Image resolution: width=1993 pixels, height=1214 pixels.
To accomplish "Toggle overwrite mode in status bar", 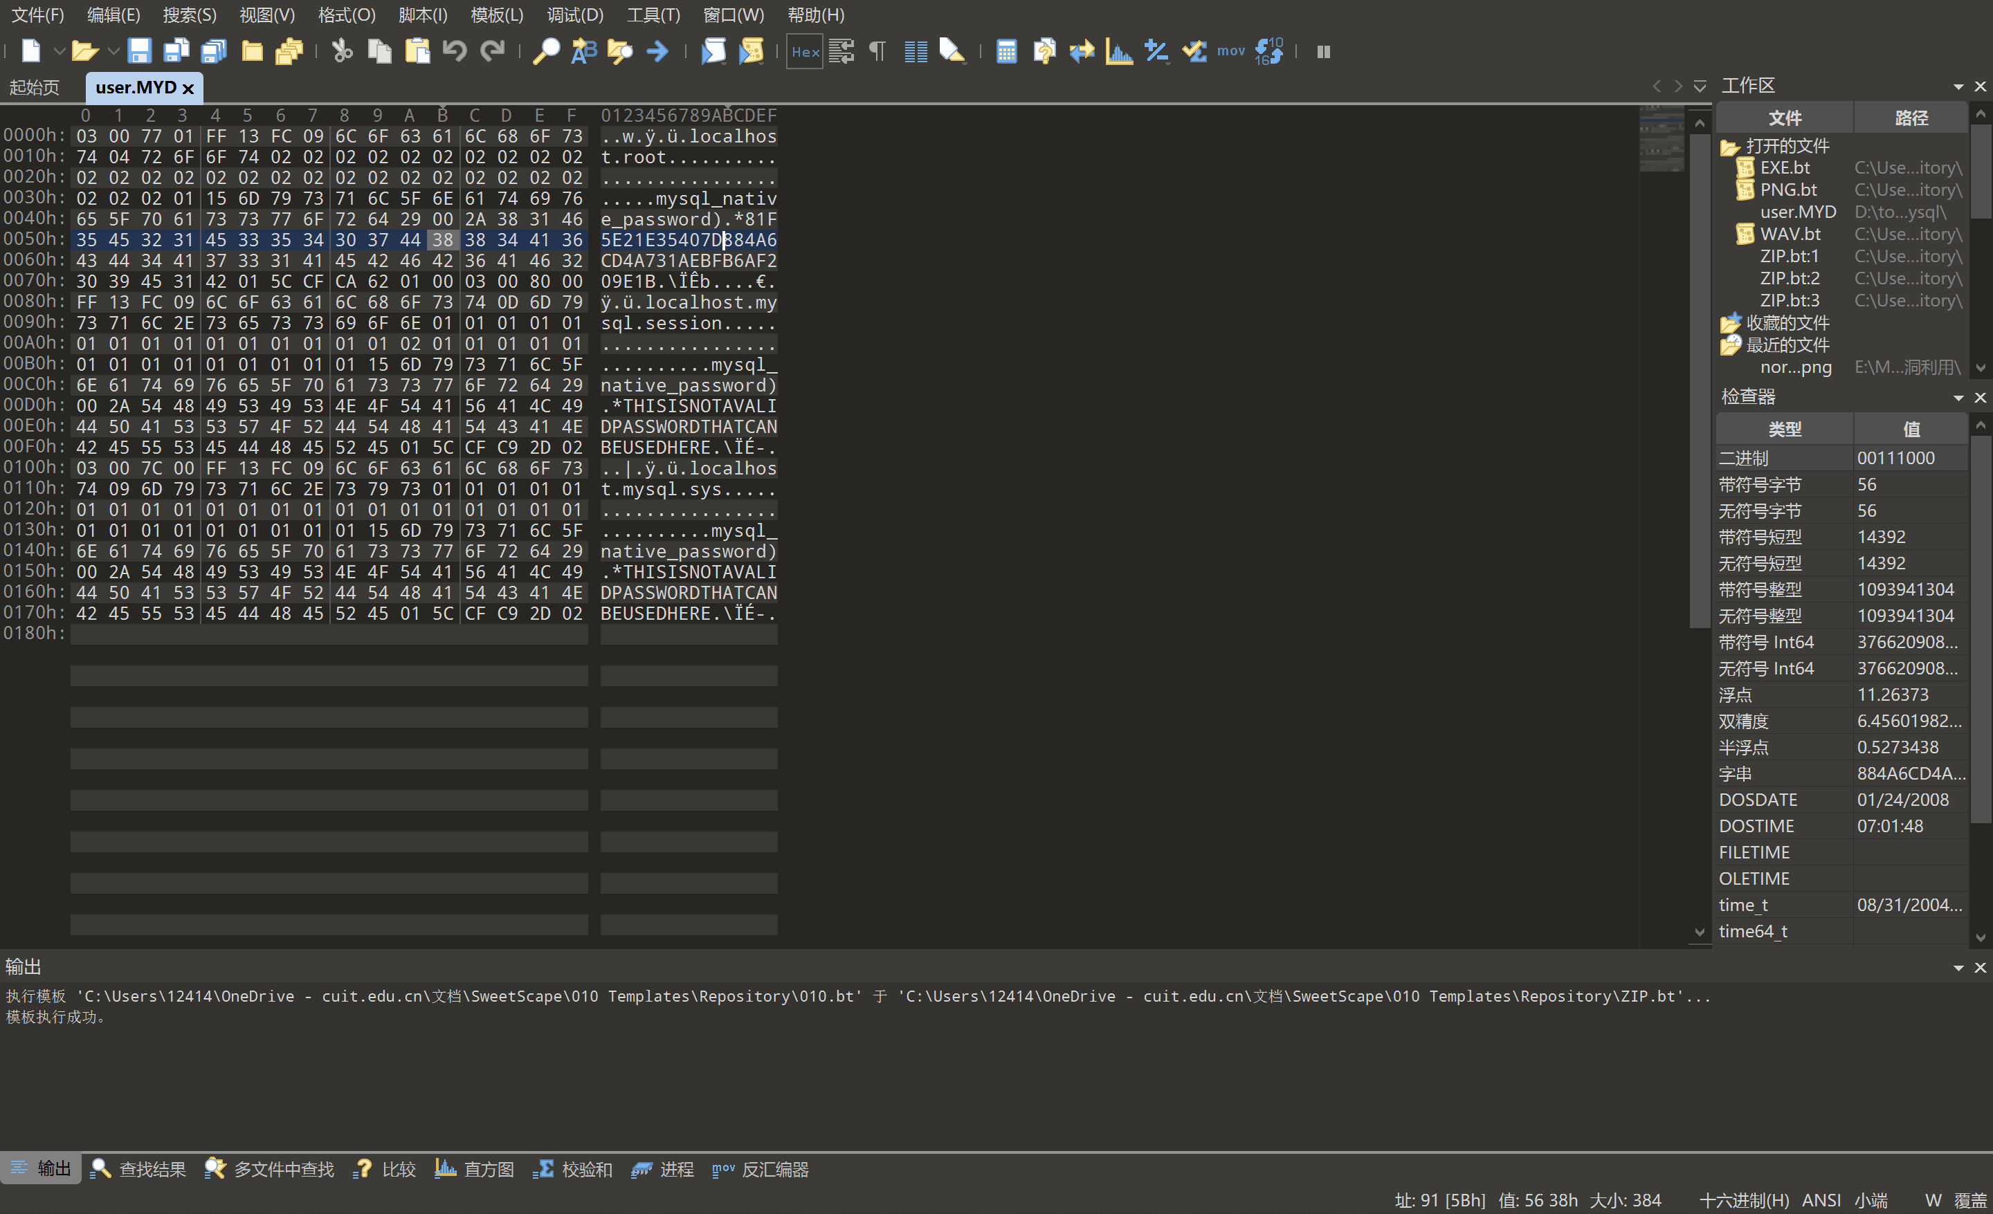I will click(1969, 1199).
